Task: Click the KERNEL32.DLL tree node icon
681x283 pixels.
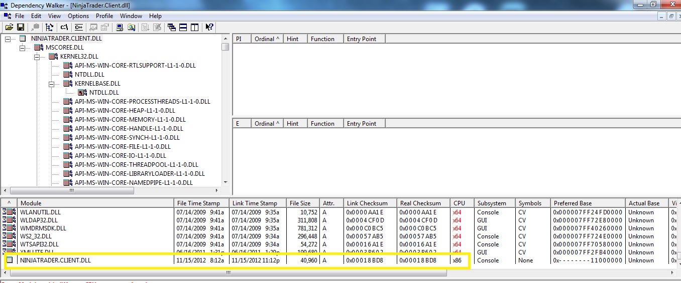Action: point(53,57)
